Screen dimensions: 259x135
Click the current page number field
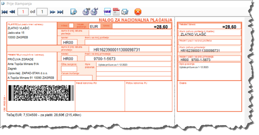point(23,12)
